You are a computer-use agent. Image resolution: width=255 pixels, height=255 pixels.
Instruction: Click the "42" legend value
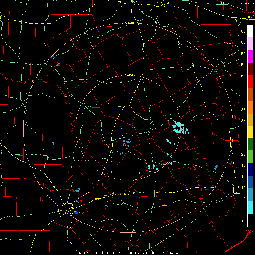coord(243,98)
